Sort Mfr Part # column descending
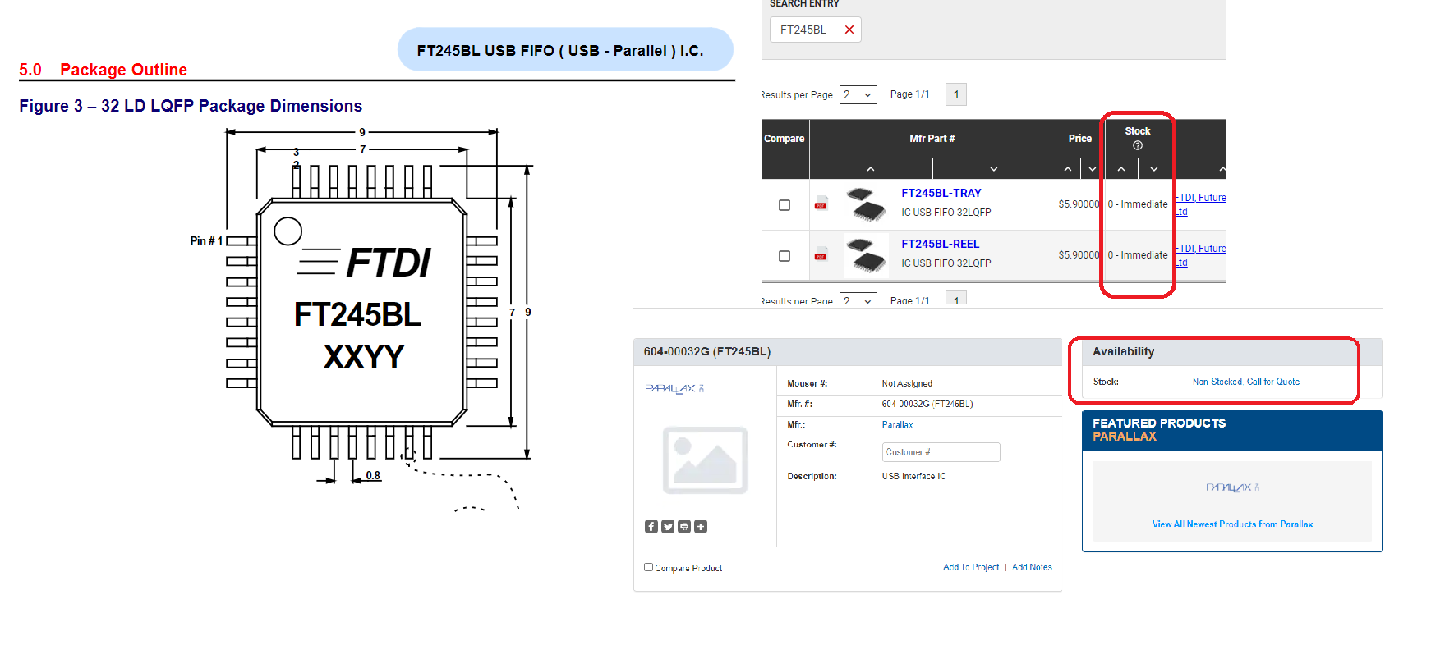This screenshot has width=1454, height=668. pos(994,169)
